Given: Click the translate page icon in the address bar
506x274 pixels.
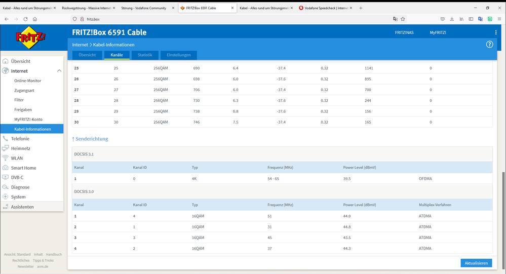Looking at the screenshot, I should coord(395,19).
